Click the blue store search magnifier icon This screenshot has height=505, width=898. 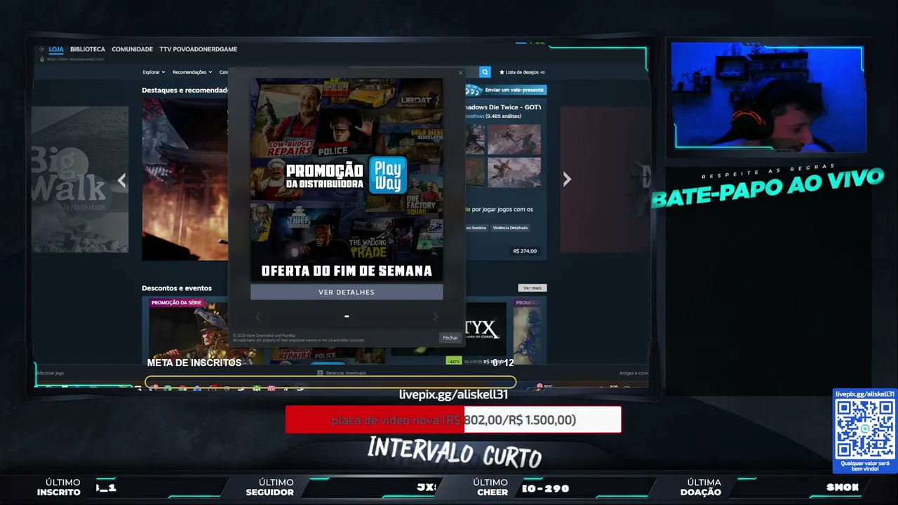point(485,72)
